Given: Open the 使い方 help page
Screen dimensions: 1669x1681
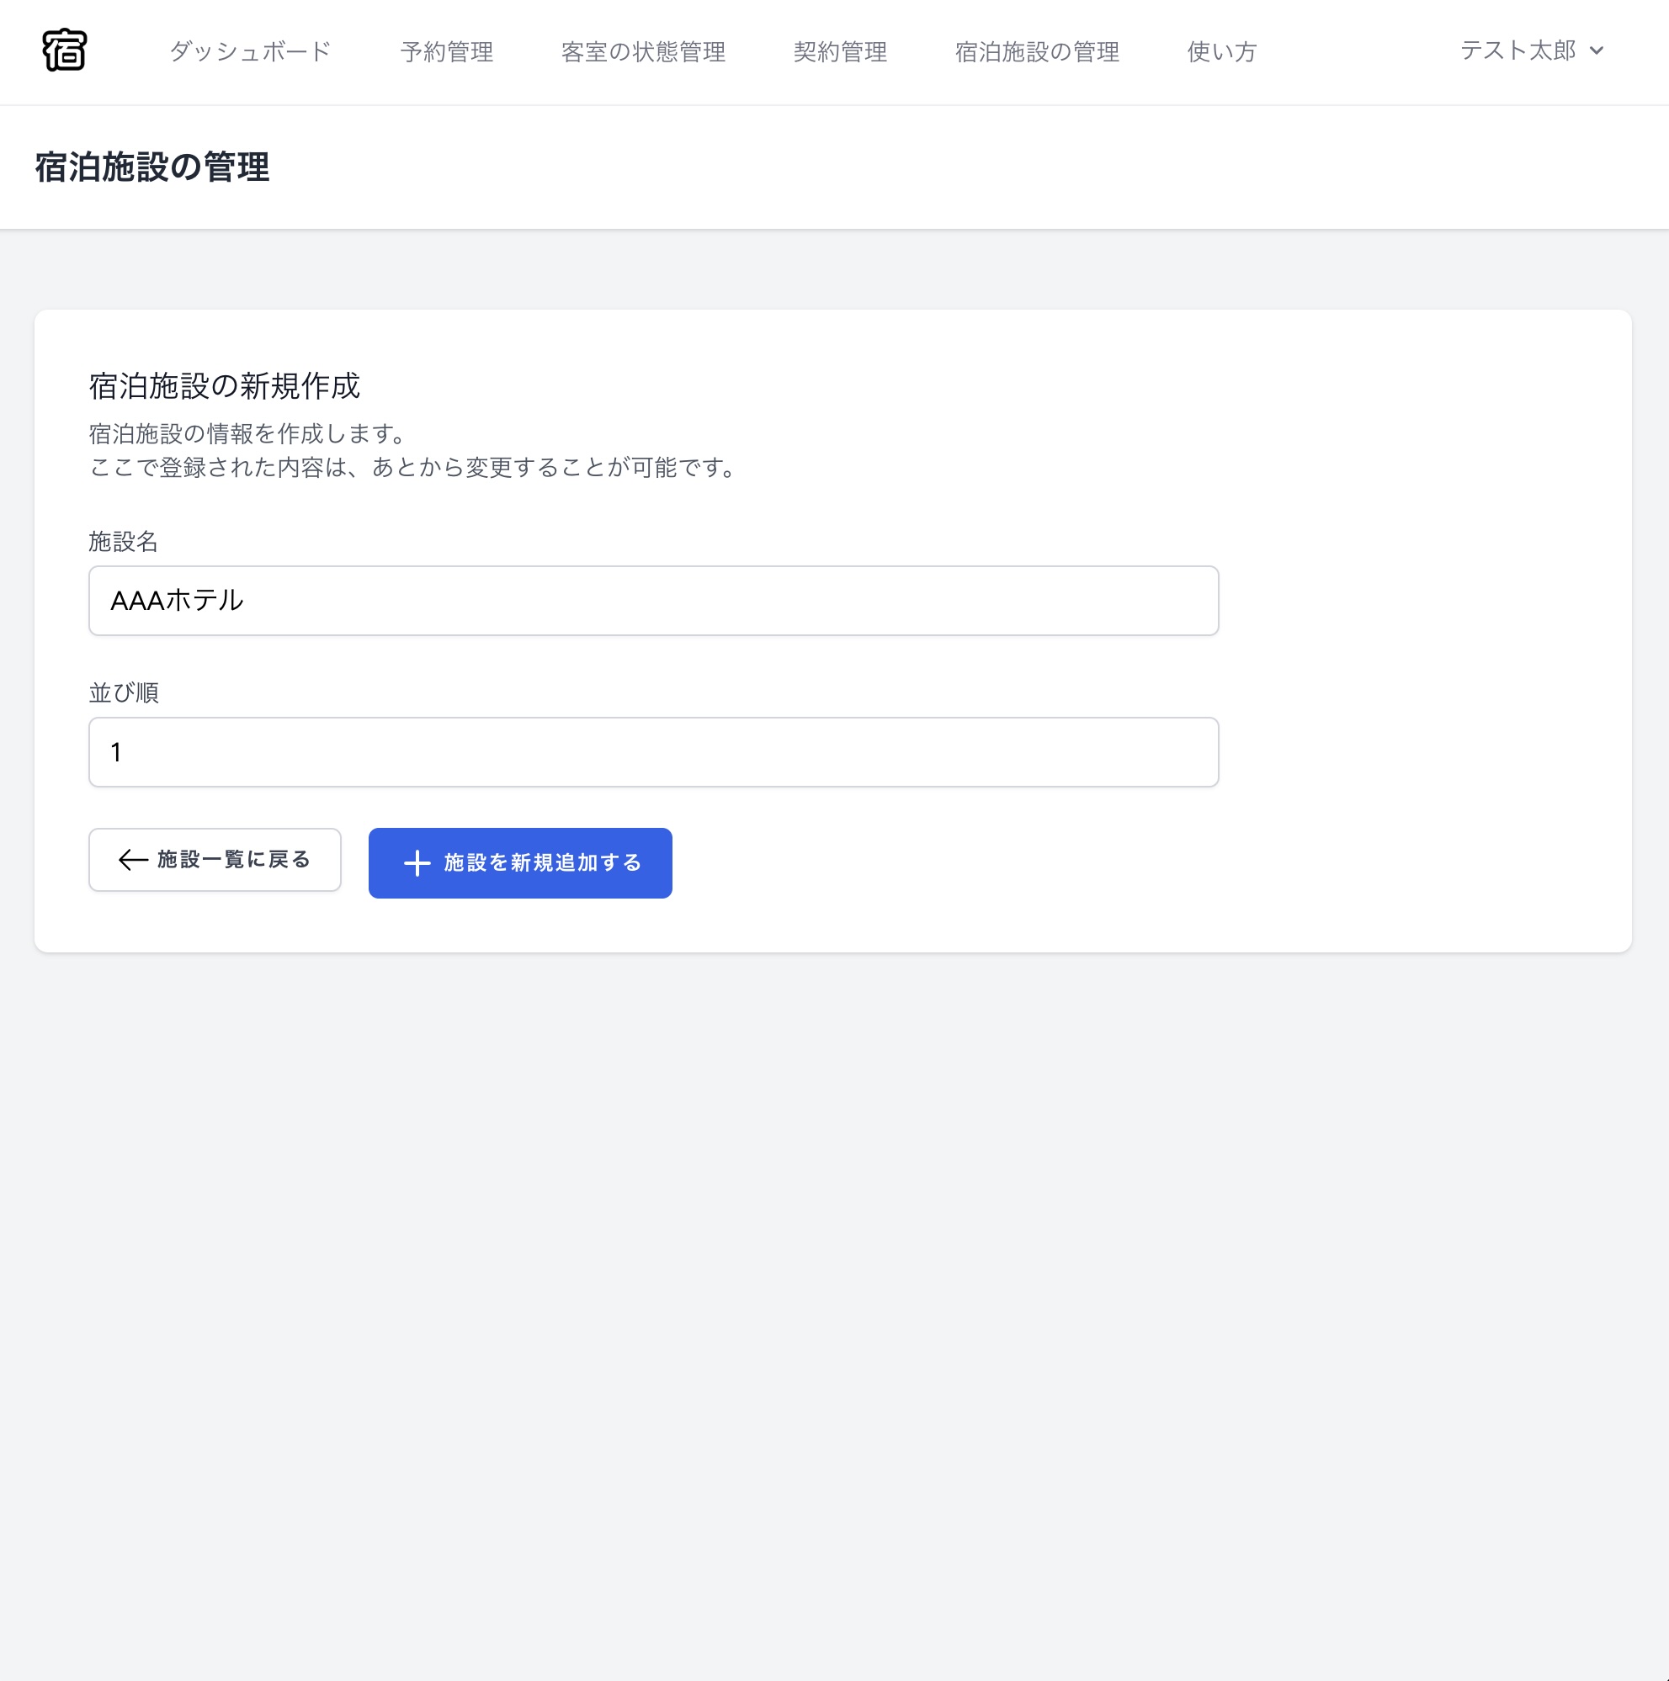Looking at the screenshot, I should click(1219, 51).
